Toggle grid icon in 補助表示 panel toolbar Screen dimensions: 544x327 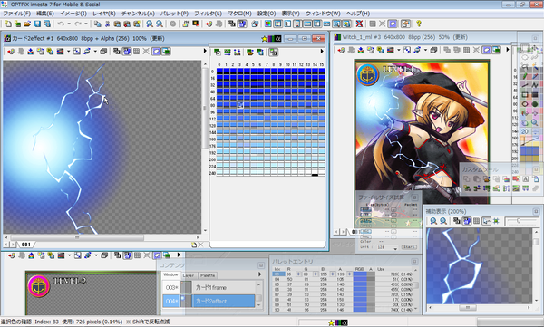coord(476,221)
